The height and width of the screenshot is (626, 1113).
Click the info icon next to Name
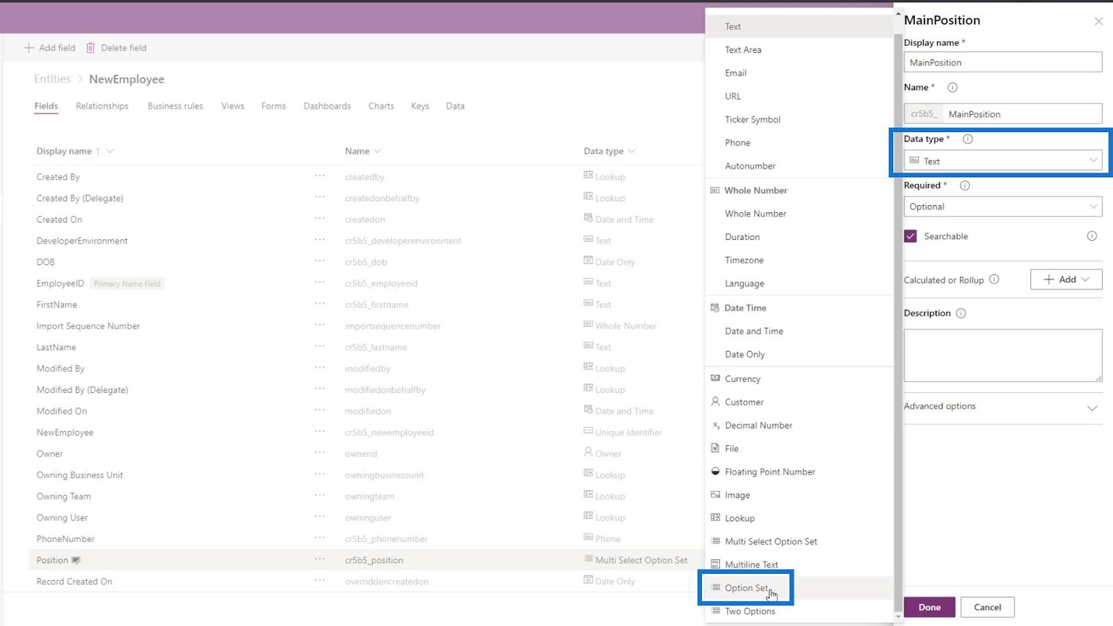pos(952,88)
